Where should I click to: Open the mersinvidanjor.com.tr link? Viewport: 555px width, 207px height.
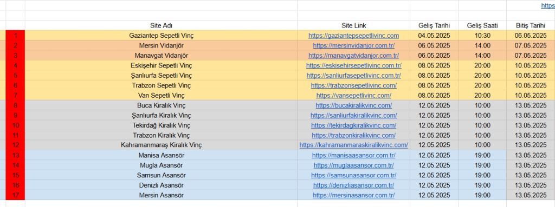click(x=353, y=45)
